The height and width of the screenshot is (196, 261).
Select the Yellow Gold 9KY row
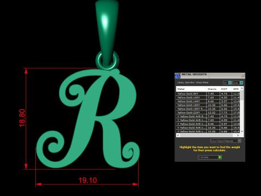[x=208, y=94]
